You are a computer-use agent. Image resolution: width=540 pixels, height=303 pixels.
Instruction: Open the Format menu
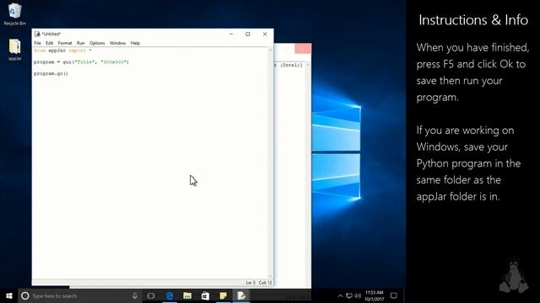click(x=65, y=43)
